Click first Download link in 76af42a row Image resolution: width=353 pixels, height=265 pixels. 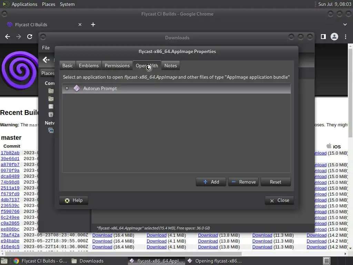pyautogui.click(x=102, y=235)
